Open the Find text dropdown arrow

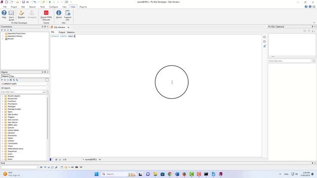(x=37, y=167)
